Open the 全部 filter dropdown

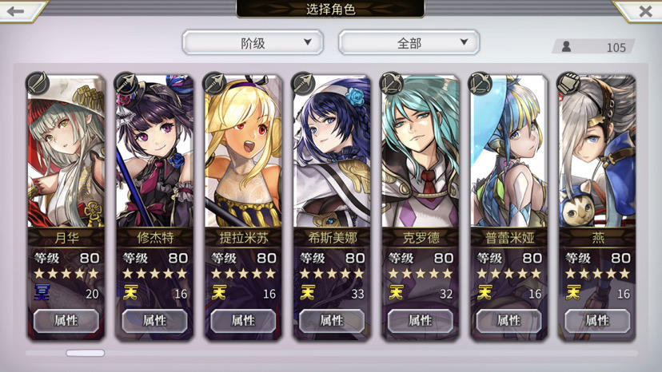pyautogui.click(x=409, y=42)
